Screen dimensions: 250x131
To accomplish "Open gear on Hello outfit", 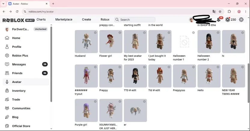I will pos(218,67).
